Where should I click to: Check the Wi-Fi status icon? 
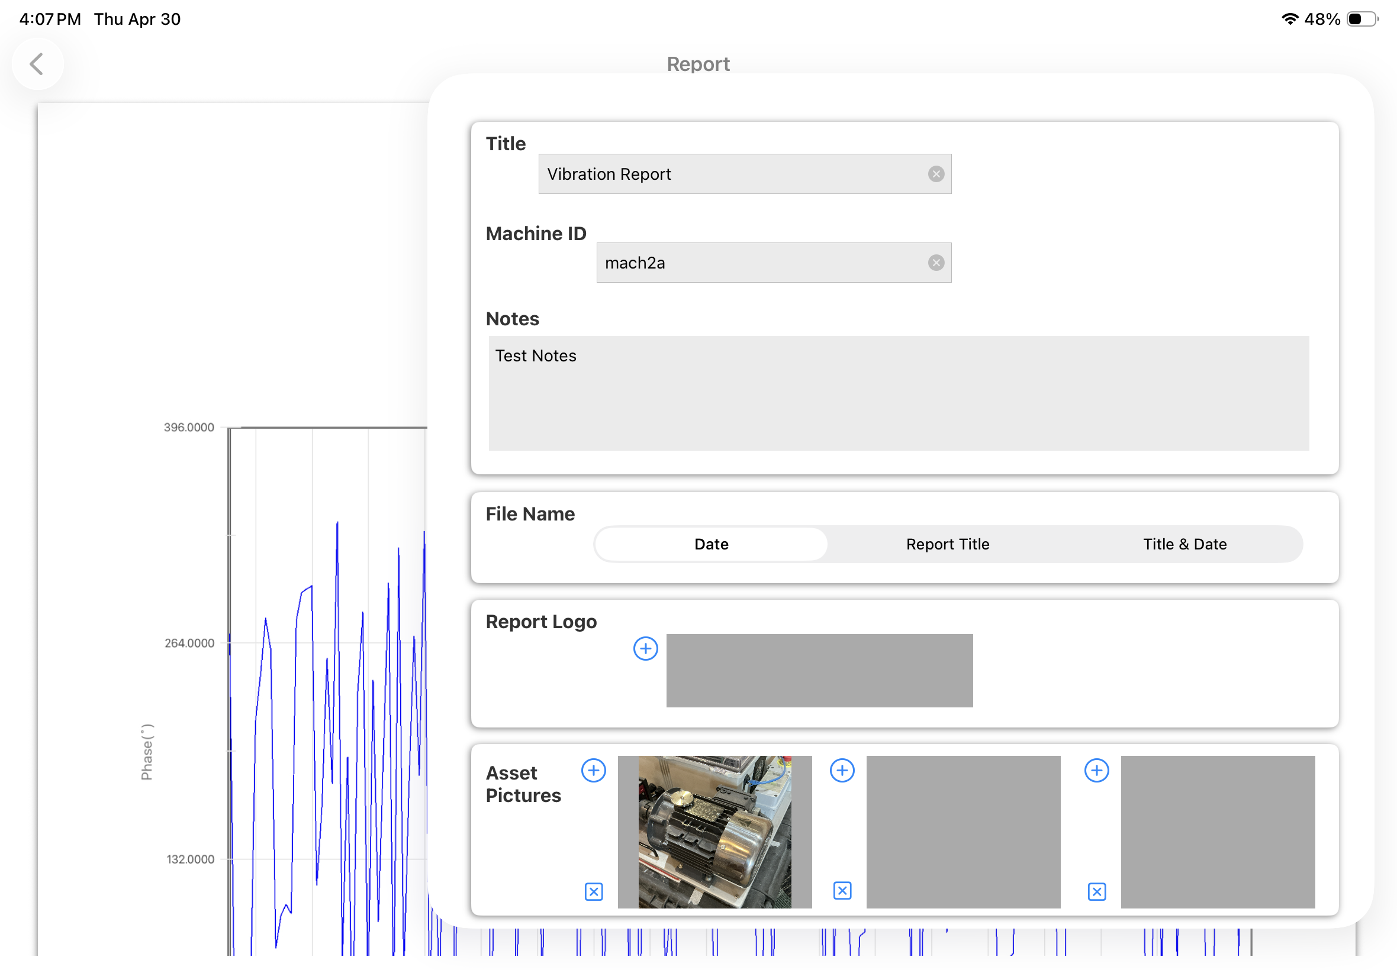click(1289, 19)
